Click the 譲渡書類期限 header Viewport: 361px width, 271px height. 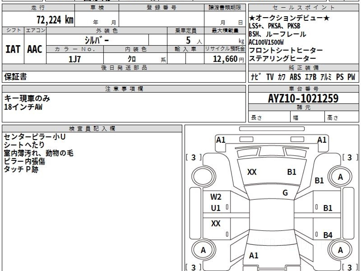tap(225, 8)
